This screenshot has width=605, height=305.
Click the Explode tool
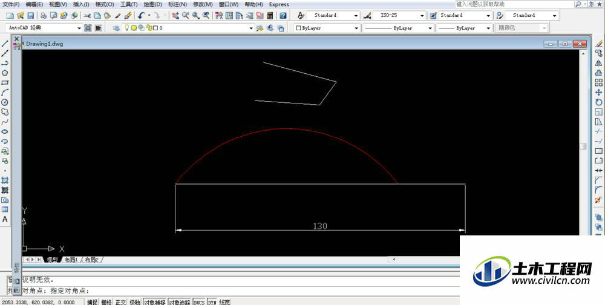(x=598, y=200)
